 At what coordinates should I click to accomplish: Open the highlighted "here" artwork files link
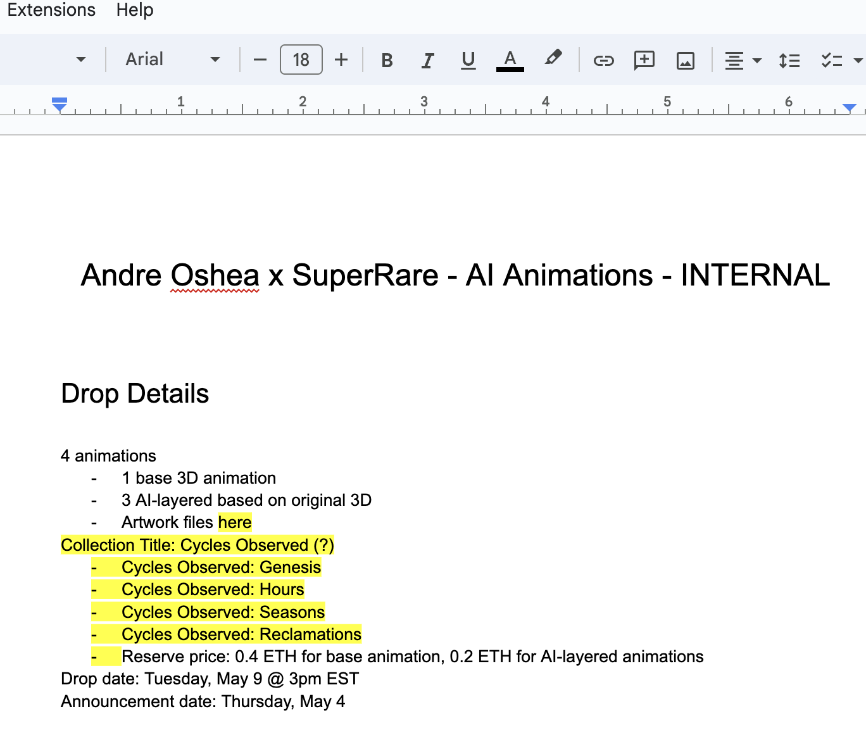pos(235,522)
